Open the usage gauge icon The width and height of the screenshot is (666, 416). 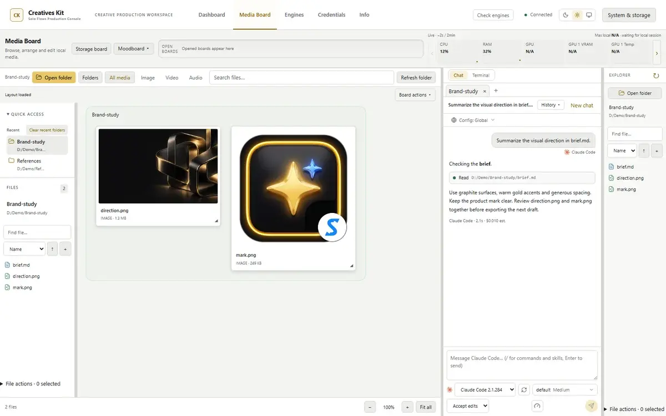coord(537,406)
